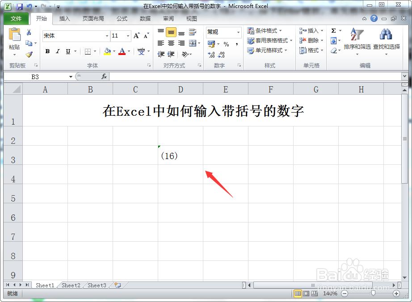Expand the formula bar
Image resolution: width=412 pixels, height=302 pixels.
tap(405, 76)
